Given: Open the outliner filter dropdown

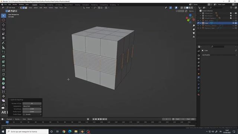Looking at the screenshot, I should click(232, 7).
